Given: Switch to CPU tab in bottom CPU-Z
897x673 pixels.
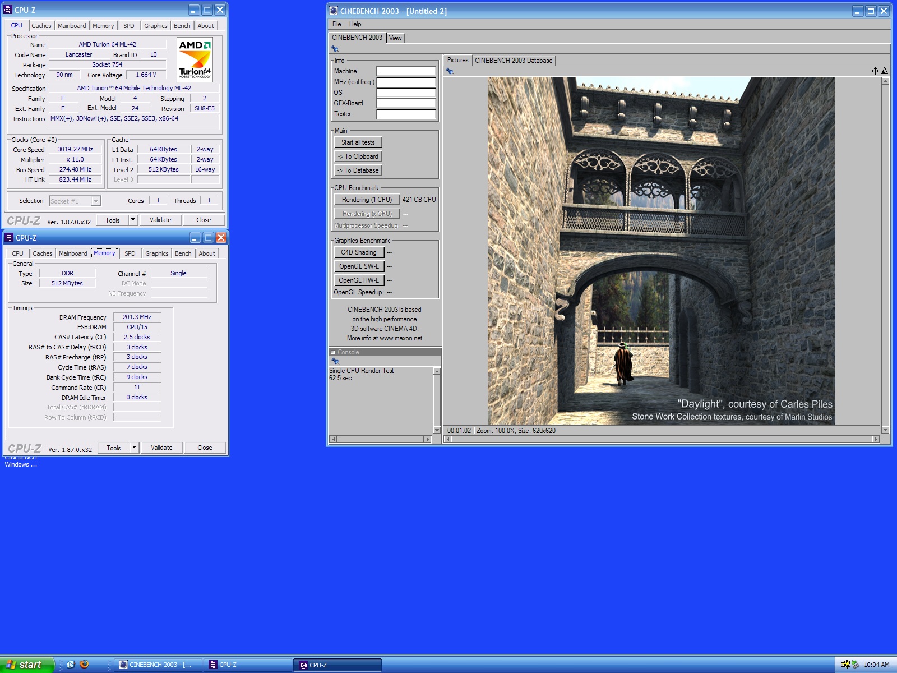Looking at the screenshot, I should point(18,253).
